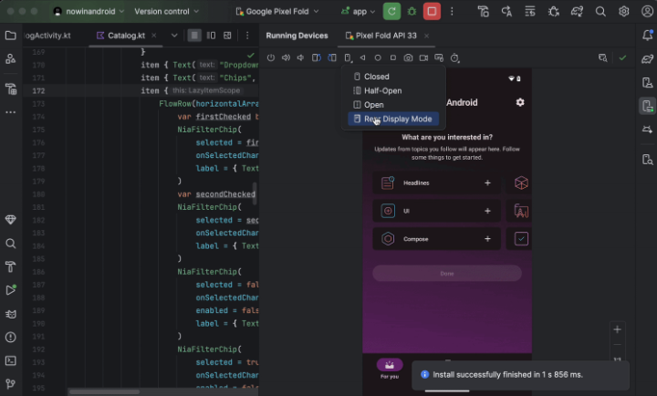Open Device Manager on the right sidebar
Image resolution: width=657 pixels, height=396 pixels.
pyautogui.click(x=647, y=82)
